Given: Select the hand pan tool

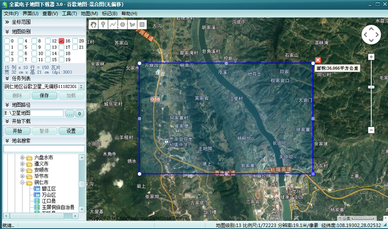Looking at the screenshot, I should pyautogui.click(x=93, y=24).
